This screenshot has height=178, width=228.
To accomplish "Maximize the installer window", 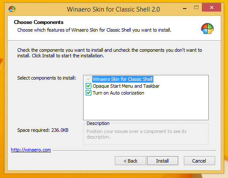I will tap(196, 7).
